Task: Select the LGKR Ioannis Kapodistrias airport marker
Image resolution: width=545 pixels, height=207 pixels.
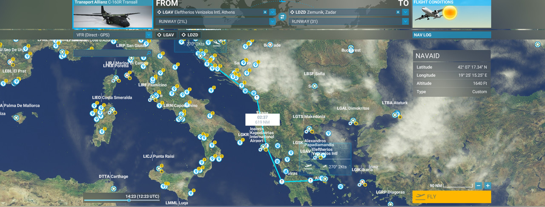Action: click(x=263, y=147)
